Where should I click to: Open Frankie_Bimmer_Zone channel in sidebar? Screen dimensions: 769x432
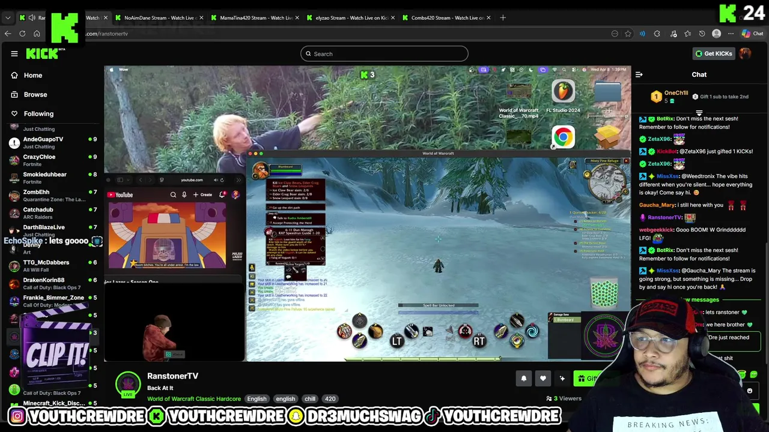coord(54,301)
